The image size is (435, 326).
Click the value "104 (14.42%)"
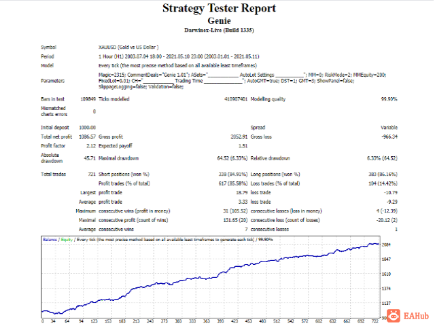coord(383,183)
